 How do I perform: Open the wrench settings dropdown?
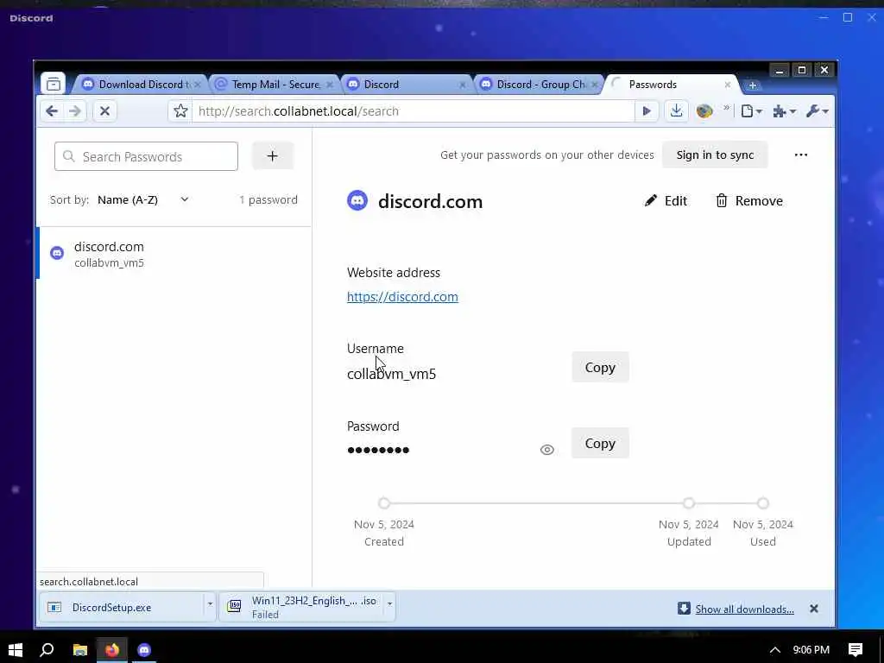pyautogui.click(x=817, y=111)
